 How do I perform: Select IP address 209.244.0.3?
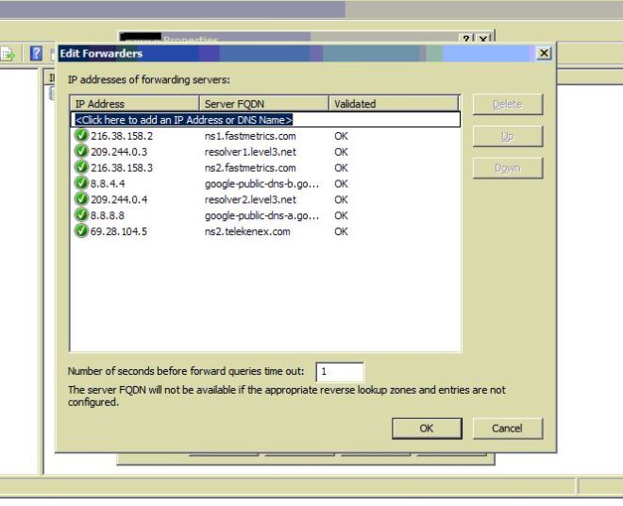click(119, 152)
